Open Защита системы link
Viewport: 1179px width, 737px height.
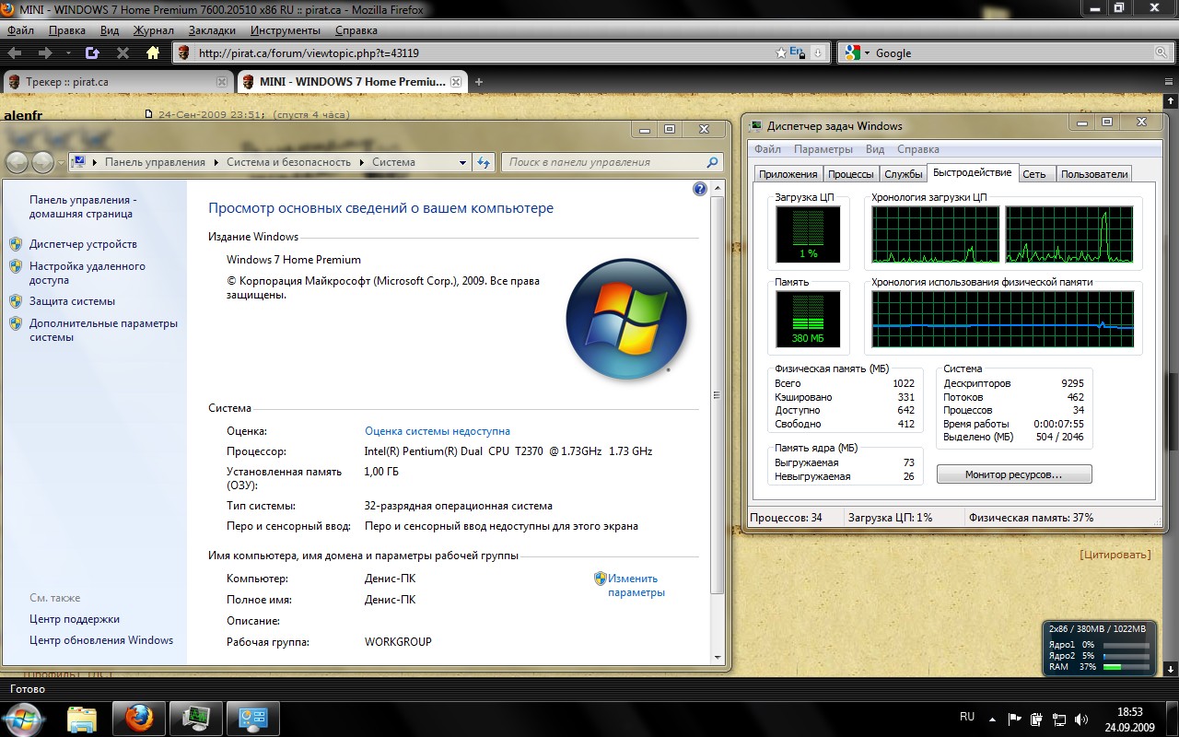(x=72, y=301)
